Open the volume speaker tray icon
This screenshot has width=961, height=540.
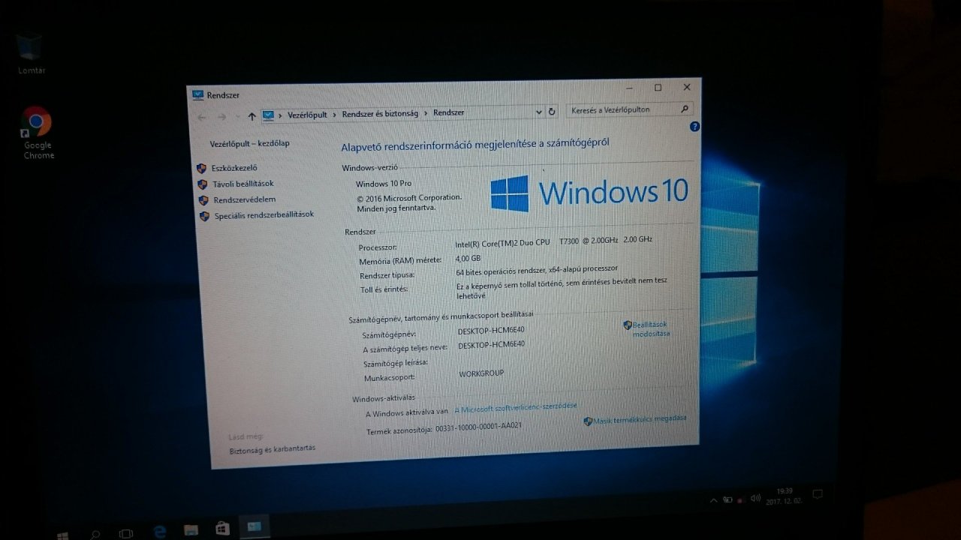coord(755,499)
